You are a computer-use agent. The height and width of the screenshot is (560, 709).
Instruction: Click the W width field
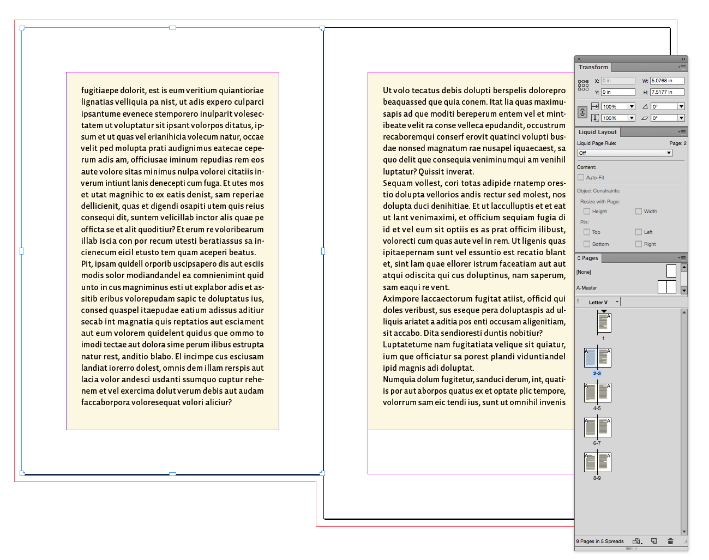click(x=667, y=81)
